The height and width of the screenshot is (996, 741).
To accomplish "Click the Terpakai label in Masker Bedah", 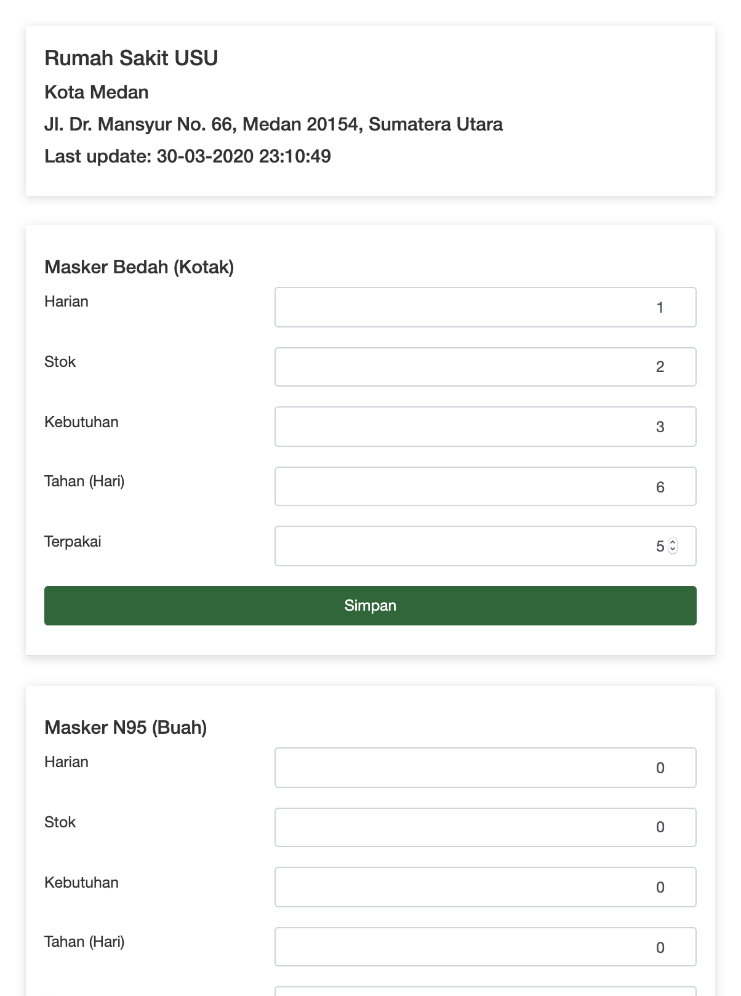I will coord(73,542).
